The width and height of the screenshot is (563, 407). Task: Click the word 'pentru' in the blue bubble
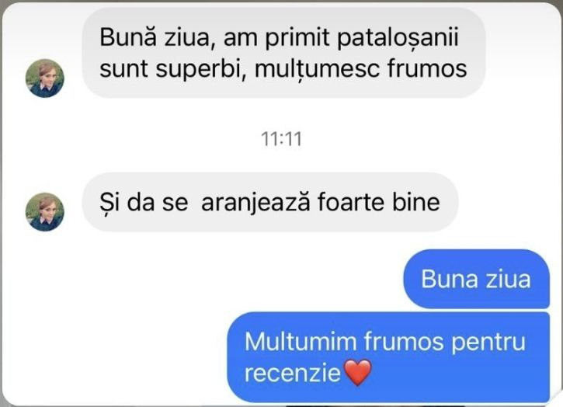(x=488, y=342)
